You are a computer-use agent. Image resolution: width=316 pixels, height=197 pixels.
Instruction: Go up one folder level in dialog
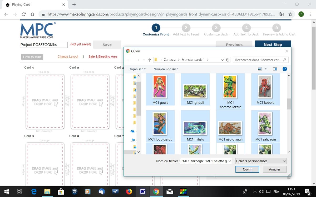[x=150, y=60]
